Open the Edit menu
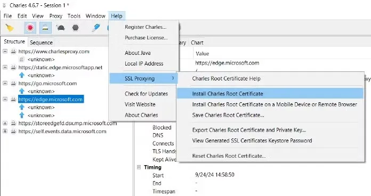This screenshot has width=371, height=196. (x=22, y=16)
